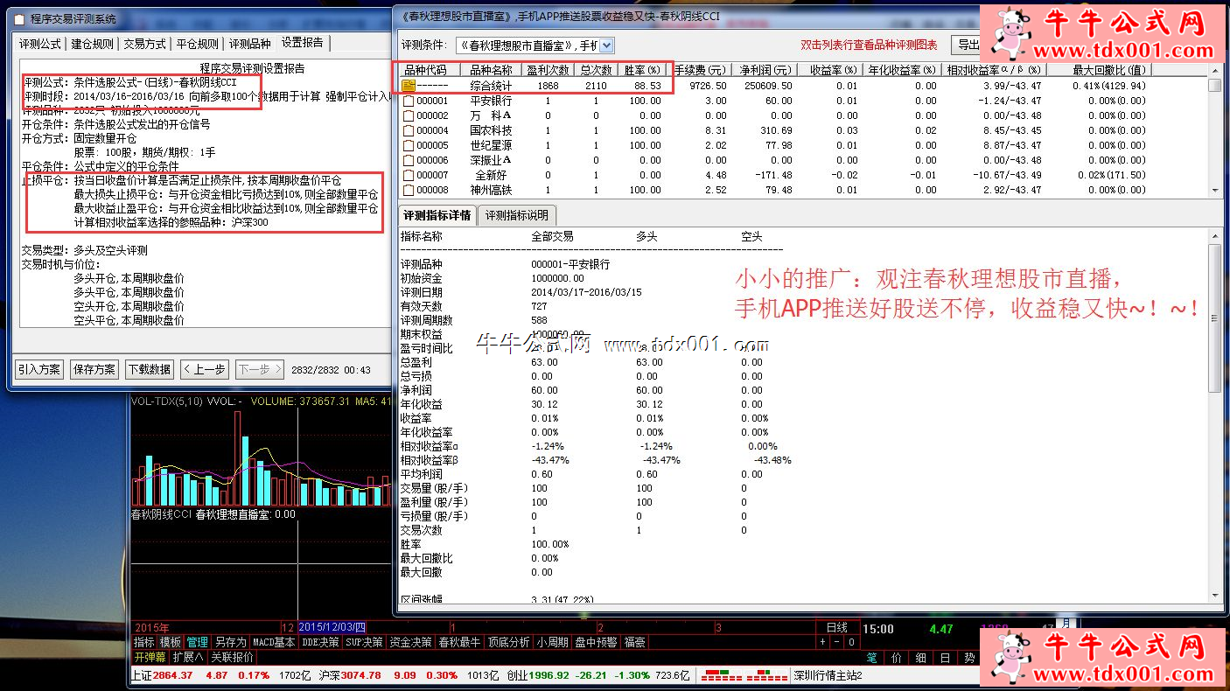Choose the SUP决策 indicator template
This screenshot has width=1230, height=691.
point(365,642)
